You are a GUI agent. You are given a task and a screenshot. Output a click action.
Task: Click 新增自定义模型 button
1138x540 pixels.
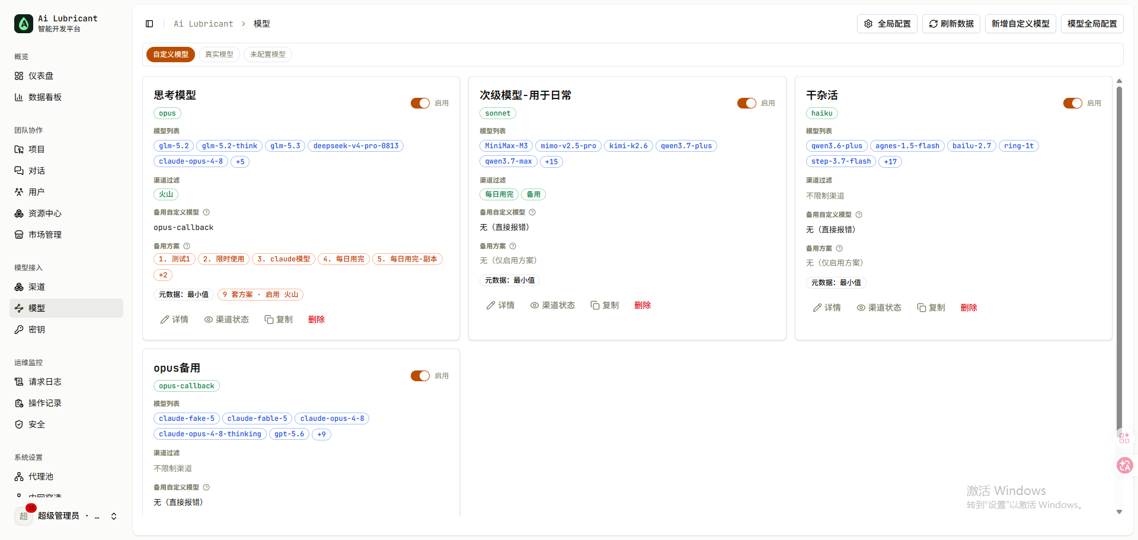(1021, 24)
